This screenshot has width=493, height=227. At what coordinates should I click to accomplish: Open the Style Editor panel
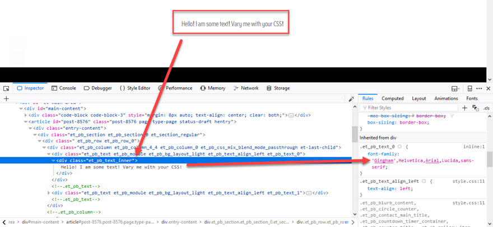pos(135,88)
